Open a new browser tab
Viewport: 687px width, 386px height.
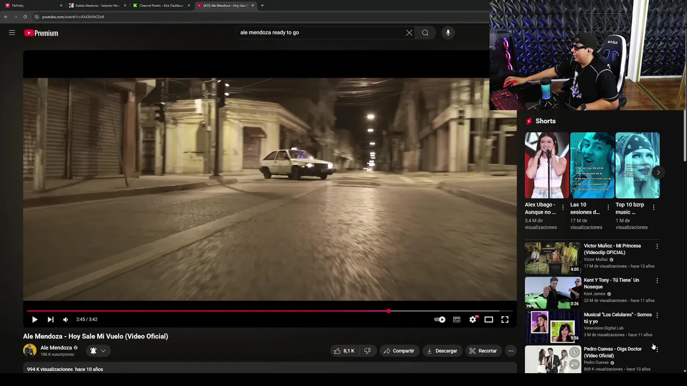click(x=262, y=5)
